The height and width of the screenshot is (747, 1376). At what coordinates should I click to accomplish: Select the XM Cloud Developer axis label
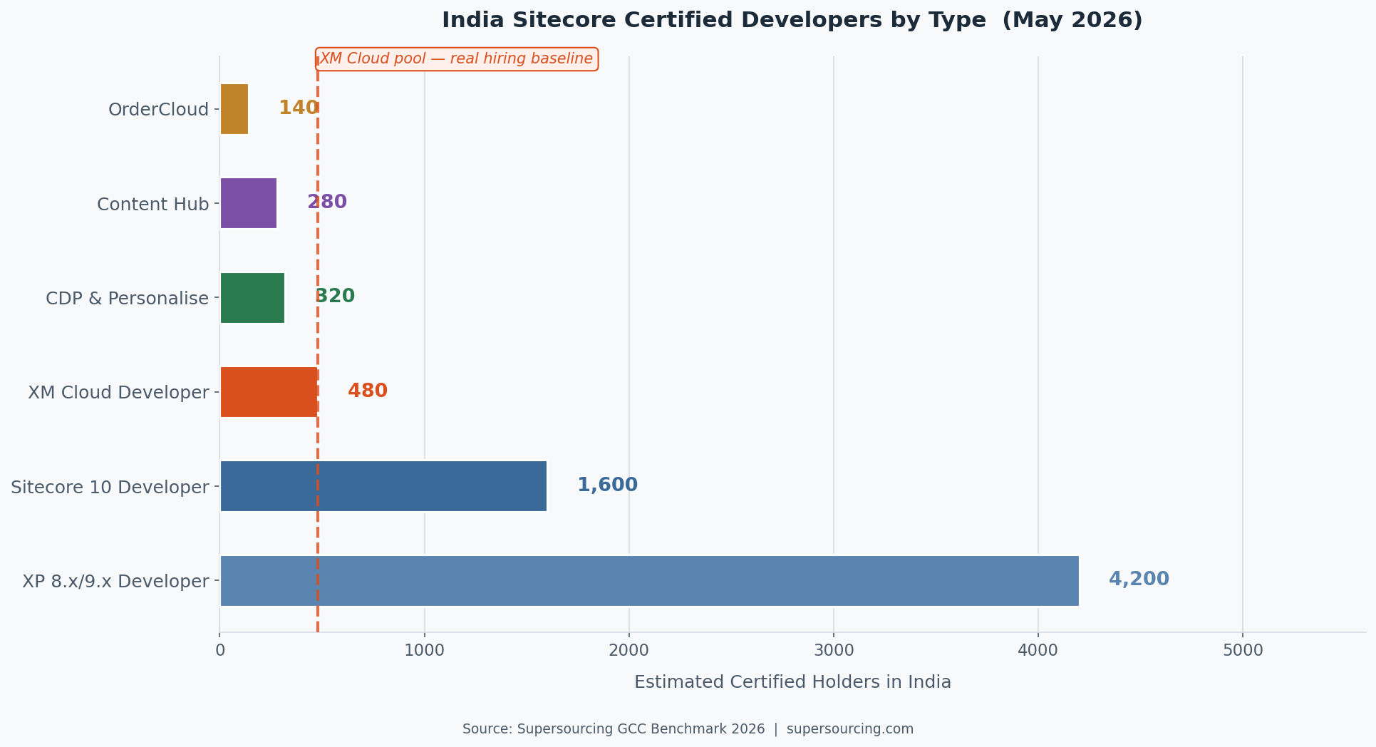(x=118, y=393)
